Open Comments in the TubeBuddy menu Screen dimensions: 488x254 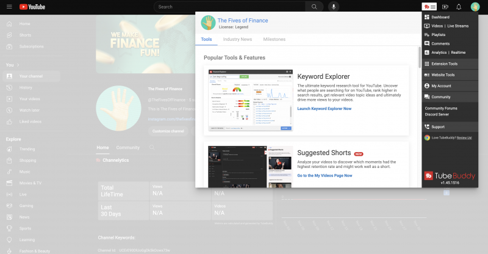(440, 43)
